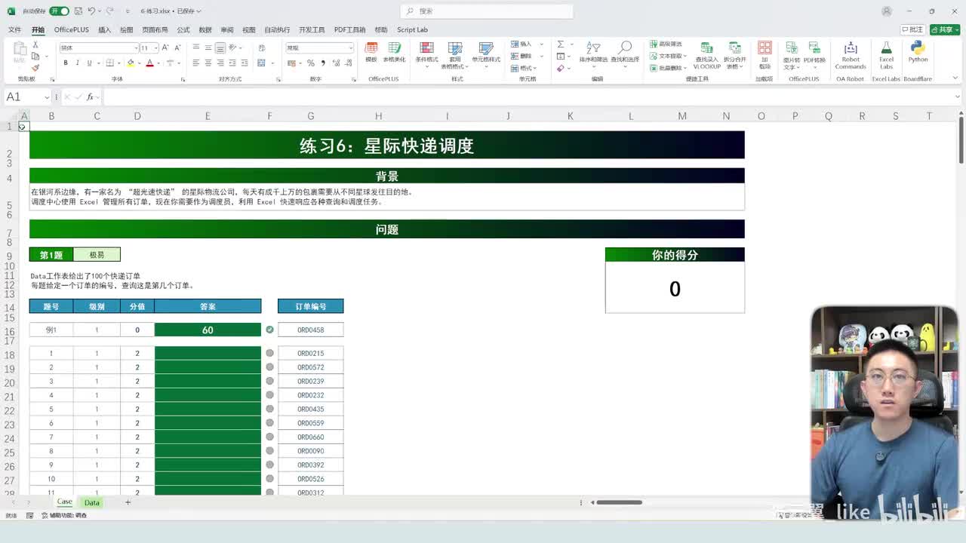Click the Center align icon

(208, 63)
